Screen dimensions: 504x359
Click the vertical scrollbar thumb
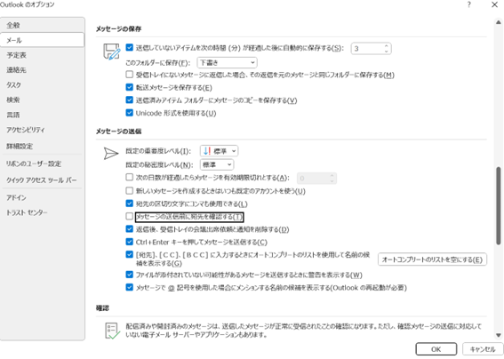498,205
